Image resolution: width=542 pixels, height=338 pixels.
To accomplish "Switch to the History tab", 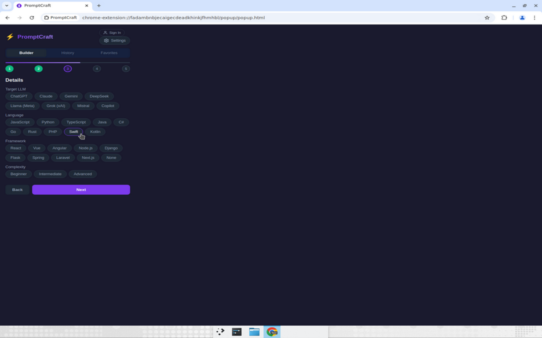I will tap(68, 53).
